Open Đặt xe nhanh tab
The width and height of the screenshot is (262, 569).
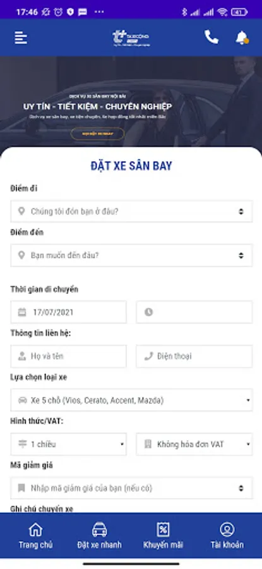pyautogui.click(x=99, y=535)
